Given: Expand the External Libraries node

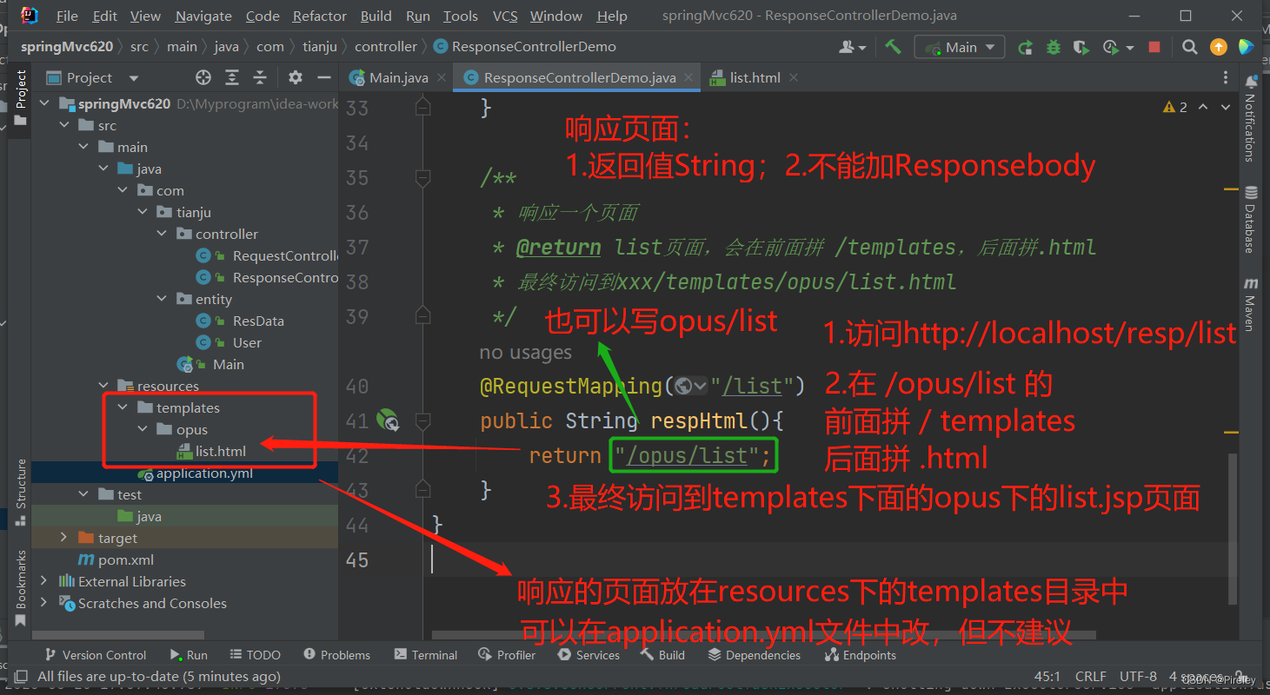Looking at the screenshot, I should [x=45, y=581].
